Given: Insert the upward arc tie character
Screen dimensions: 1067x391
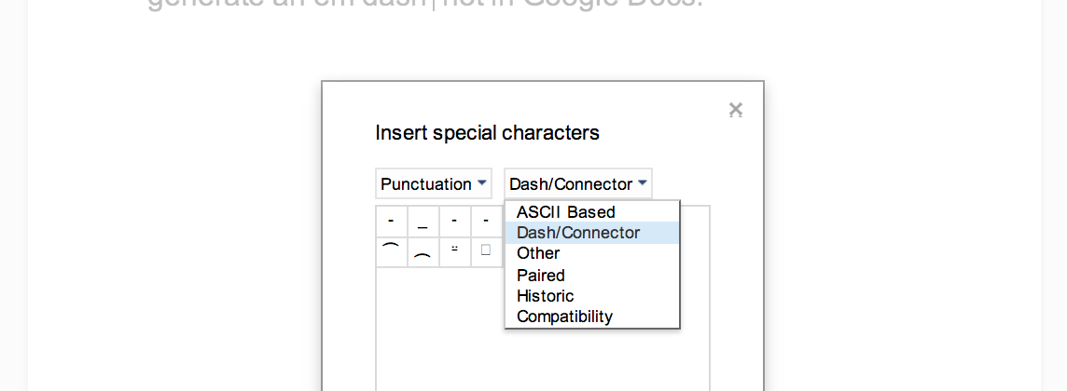Looking at the screenshot, I should click(x=391, y=251).
